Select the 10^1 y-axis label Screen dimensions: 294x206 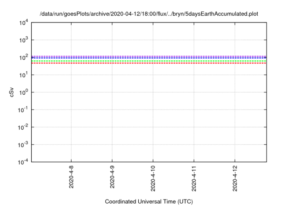click(23, 75)
